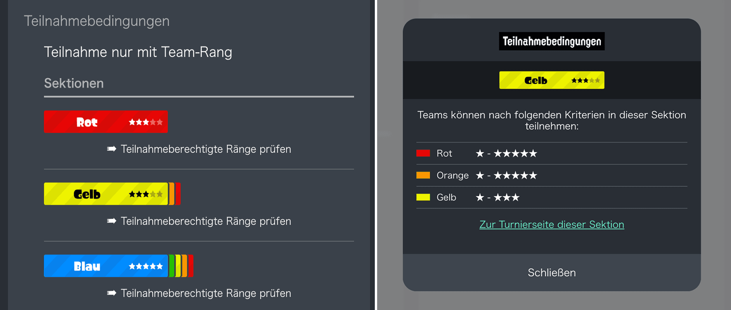Image resolution: width=731 pixels, height=310 pixels.
Task: Click the colored stripes beside Blau badge
Action: (181, 266)
